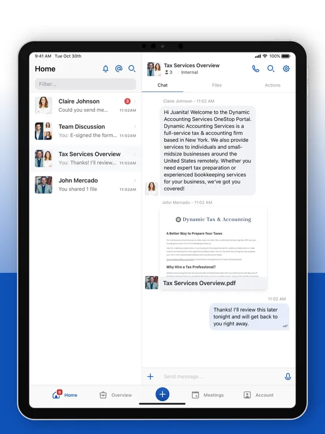Tap the unread badge on Claire Johnson
The width and height of the screenshot is (325, 434).
[127, 101]
